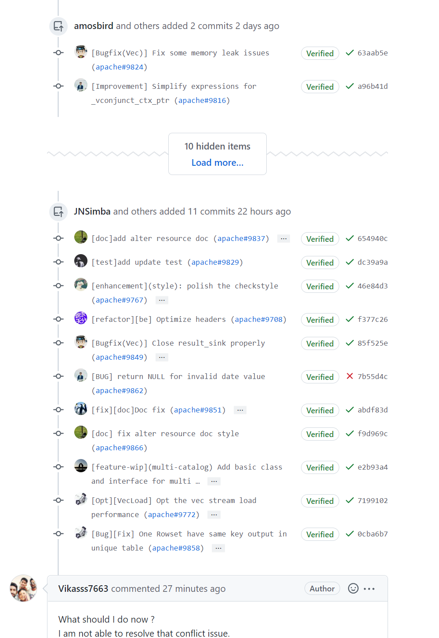Open the apache#9708 pull request link

tap(259, 319)
